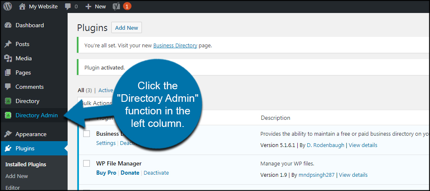Filter plugins by All (3)
The width and height of the screenshot is (430, 191).
click(x=85, y=90)
